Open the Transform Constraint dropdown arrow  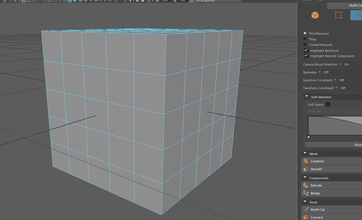point(336,88)
